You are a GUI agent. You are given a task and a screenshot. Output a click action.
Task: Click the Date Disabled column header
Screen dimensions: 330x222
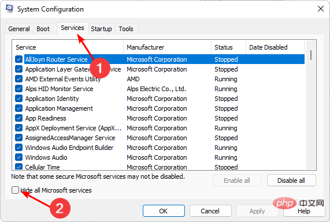275,47
